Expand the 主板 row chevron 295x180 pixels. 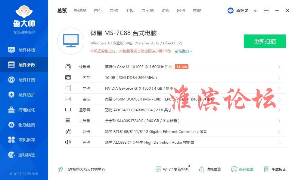[279, 99]
